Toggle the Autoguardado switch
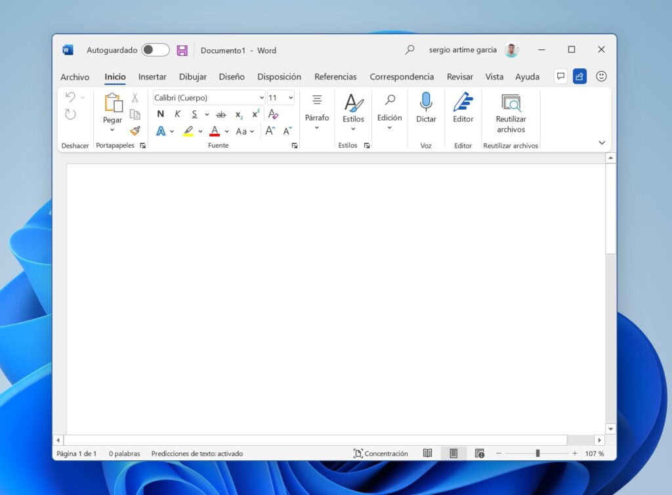This screenshot has width=672, height=495. pyautogui.click(x=155, y=50)
